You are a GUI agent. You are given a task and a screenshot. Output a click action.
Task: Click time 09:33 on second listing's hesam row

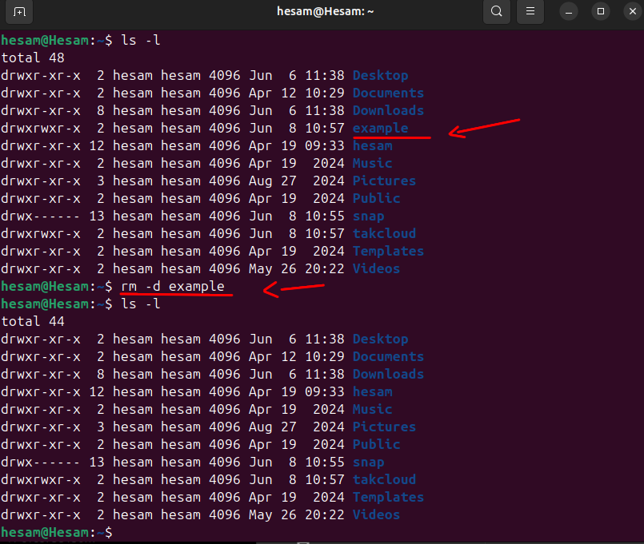[325, 391]
